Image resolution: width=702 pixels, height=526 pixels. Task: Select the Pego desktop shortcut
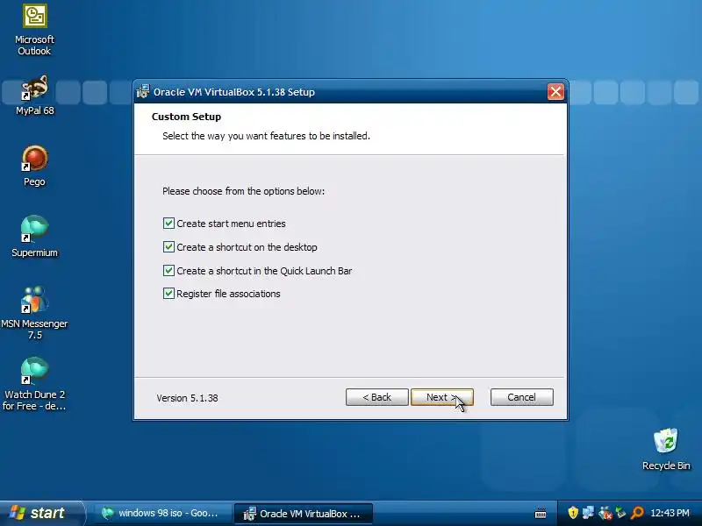(x=34, y=166)
